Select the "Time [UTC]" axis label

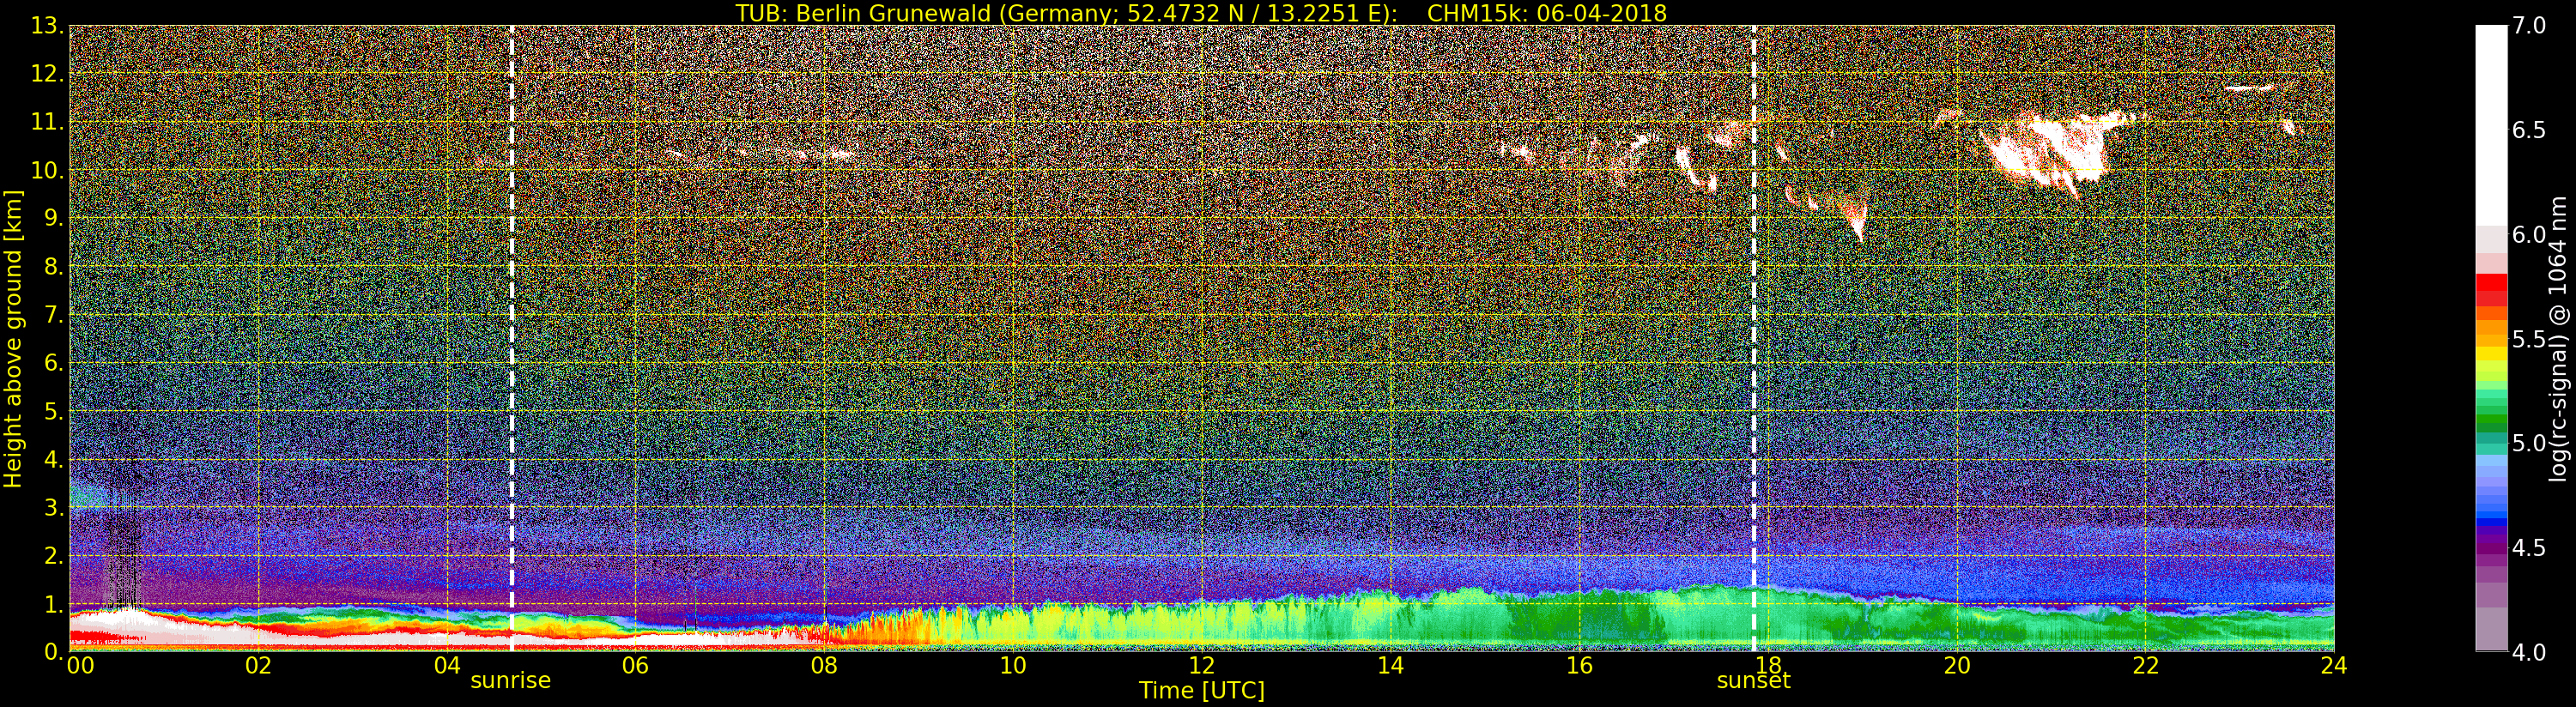click(1202, 690)
